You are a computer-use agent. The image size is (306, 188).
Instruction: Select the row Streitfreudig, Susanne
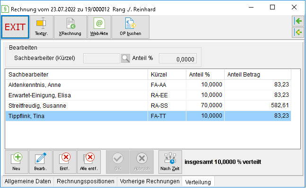point(149,106)
